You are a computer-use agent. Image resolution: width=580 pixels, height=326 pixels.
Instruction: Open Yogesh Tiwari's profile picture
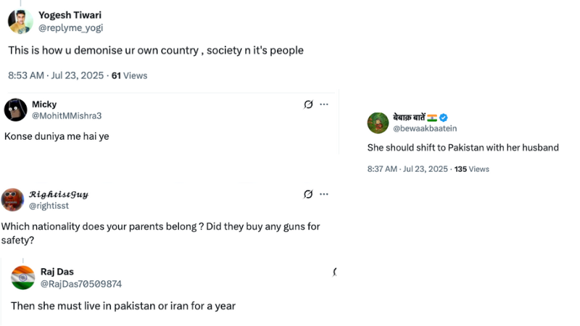[x=20, y=21]
